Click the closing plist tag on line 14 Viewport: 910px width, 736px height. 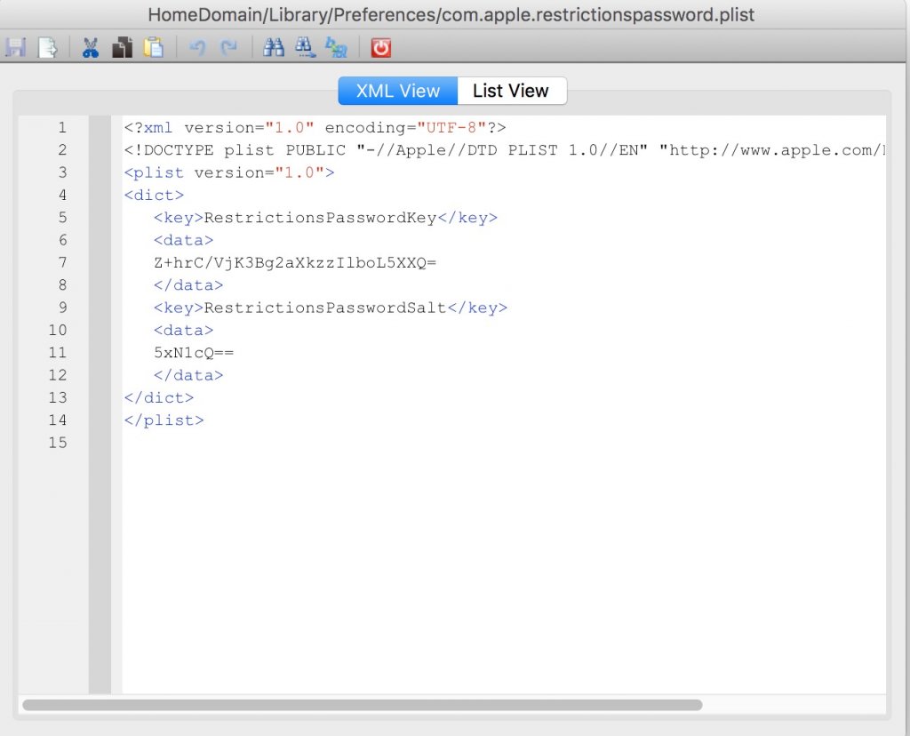pos(164,420)
